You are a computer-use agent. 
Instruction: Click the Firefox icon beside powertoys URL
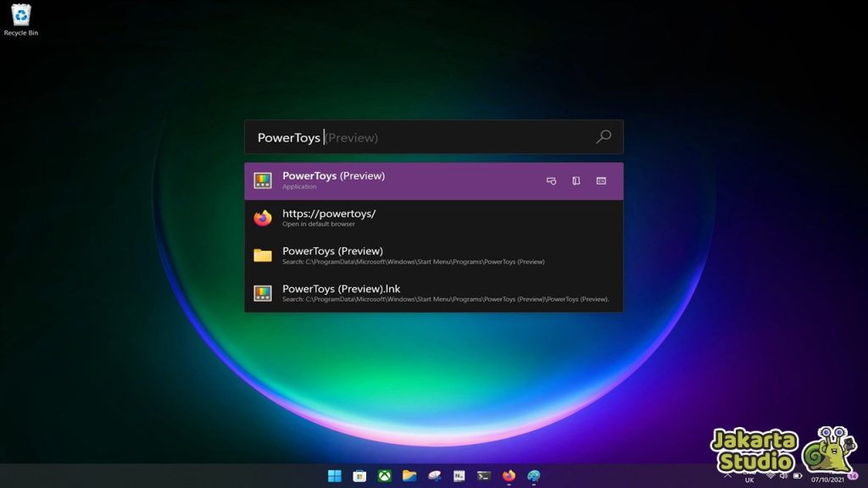pyautogui.click(x=263, y=218)
